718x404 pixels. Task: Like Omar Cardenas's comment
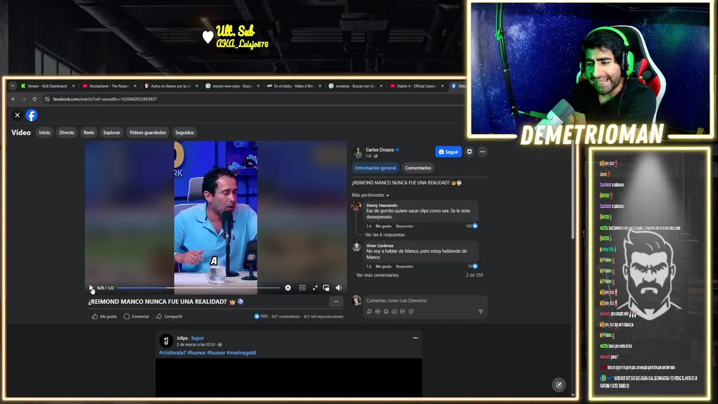(384, 267)
